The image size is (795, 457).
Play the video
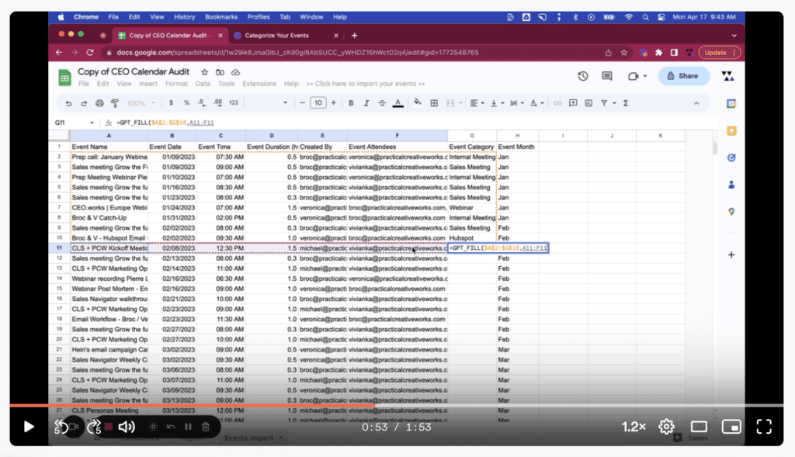(x=29, y=427)
